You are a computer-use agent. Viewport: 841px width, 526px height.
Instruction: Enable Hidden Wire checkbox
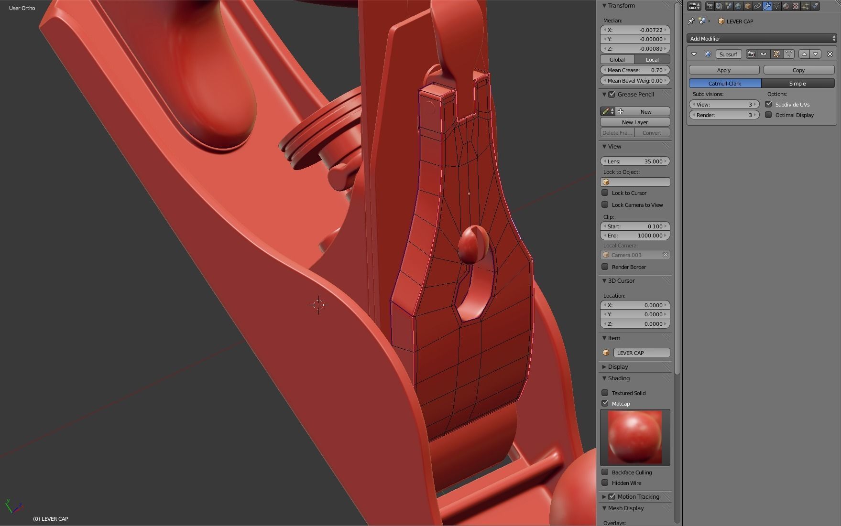tap(605, 483)
